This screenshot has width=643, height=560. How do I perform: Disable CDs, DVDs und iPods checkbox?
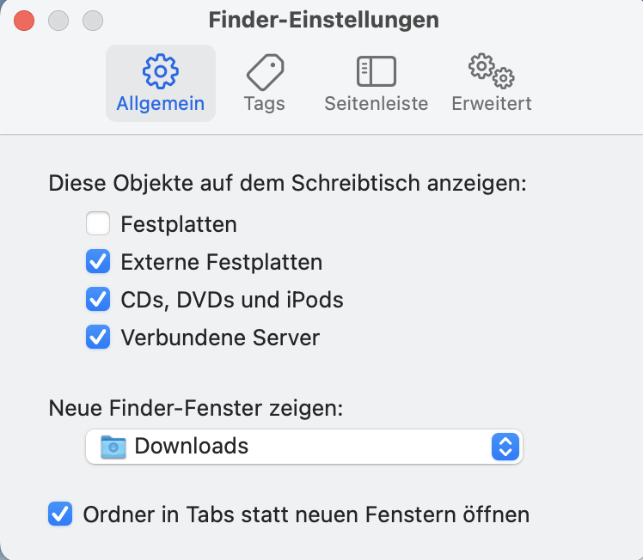coord(98,300)
